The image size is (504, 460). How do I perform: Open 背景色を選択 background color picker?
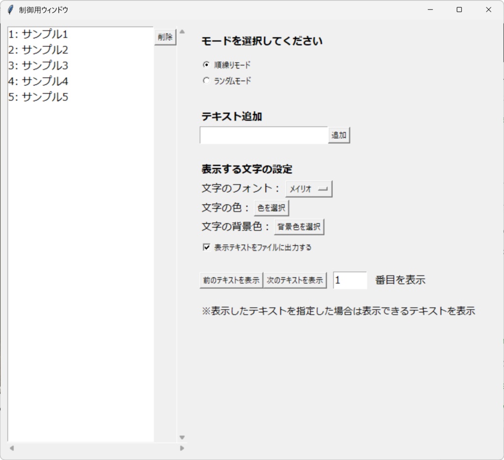[299, 226]
